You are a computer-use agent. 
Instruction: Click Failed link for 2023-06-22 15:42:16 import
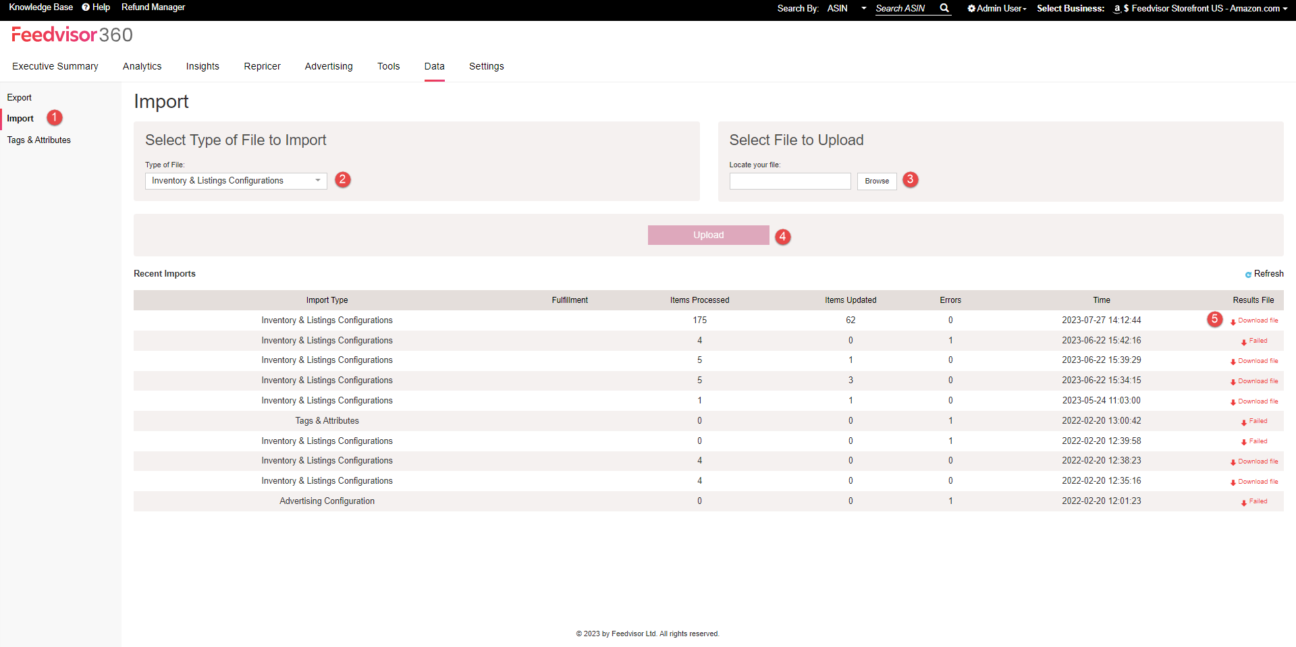(x=1254, y=341)
